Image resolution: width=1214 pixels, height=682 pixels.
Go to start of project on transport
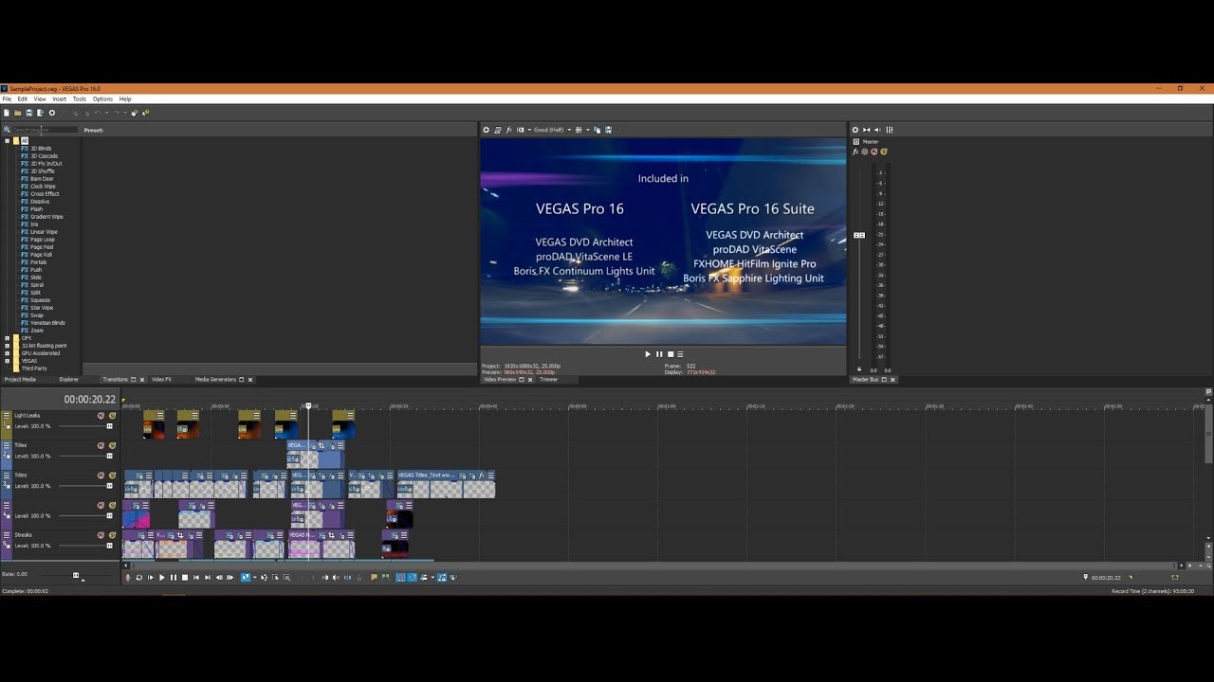196,577
